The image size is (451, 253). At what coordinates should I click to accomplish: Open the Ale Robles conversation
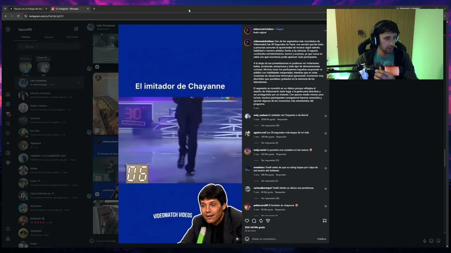(50, 208)
